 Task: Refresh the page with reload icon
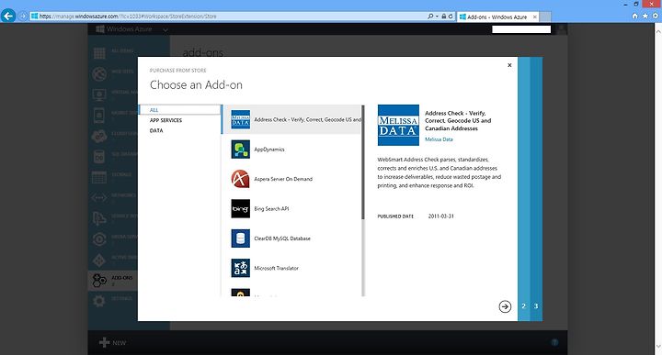coord(451,17)
